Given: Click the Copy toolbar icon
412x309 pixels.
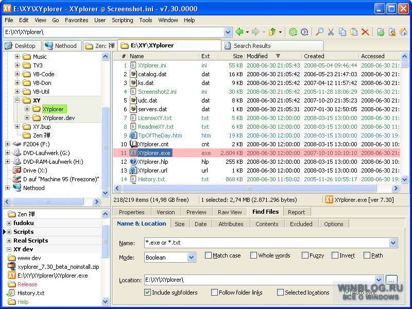Looking at the screenshot, I should tap(342, 32).
